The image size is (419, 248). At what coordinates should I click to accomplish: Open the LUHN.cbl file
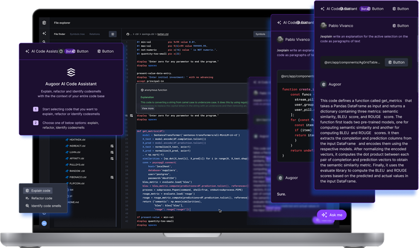click(74, 152)
